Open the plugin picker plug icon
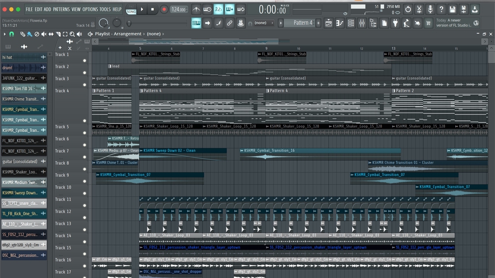The image size is (495, 278). point(395,23)
